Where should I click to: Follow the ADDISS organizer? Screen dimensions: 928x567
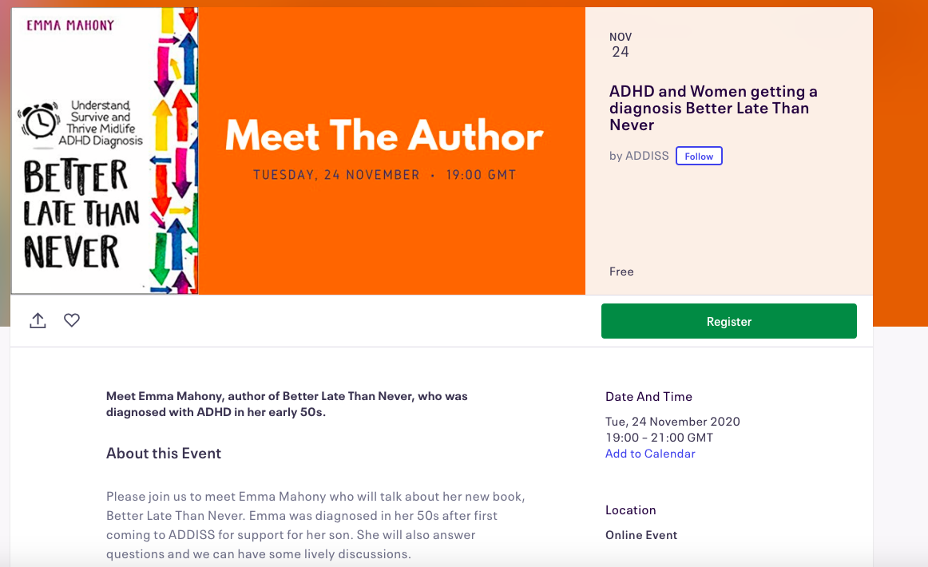(x=699, y=156)
